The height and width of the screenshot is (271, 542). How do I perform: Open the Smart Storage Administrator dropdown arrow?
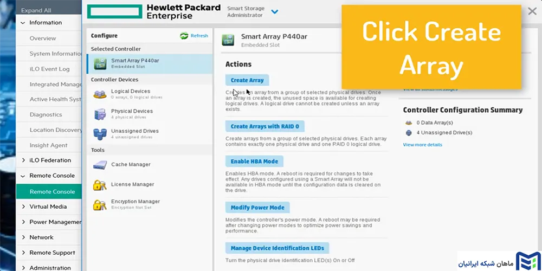(274, 12)
